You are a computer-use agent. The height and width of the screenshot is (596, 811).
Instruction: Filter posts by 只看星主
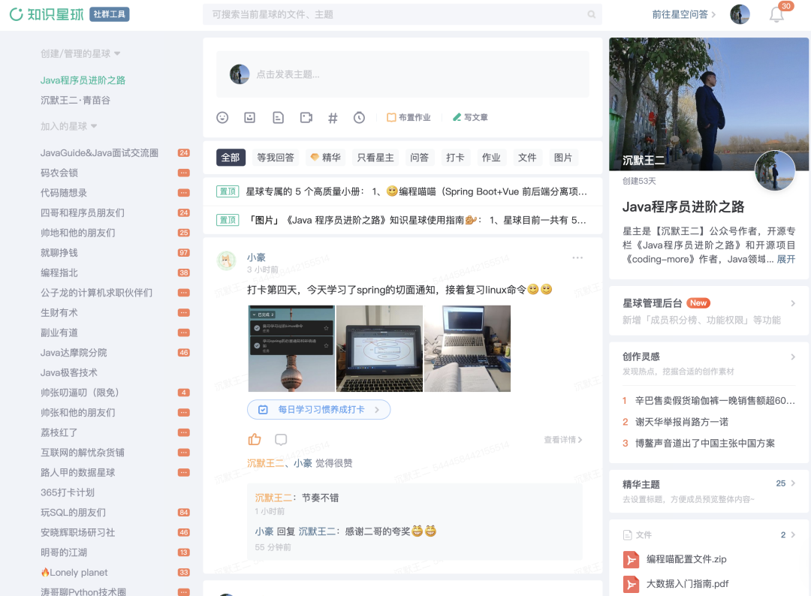click(375, 158)
